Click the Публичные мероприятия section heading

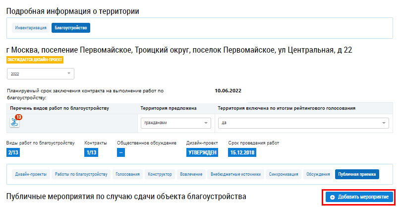tap(126, 197)
